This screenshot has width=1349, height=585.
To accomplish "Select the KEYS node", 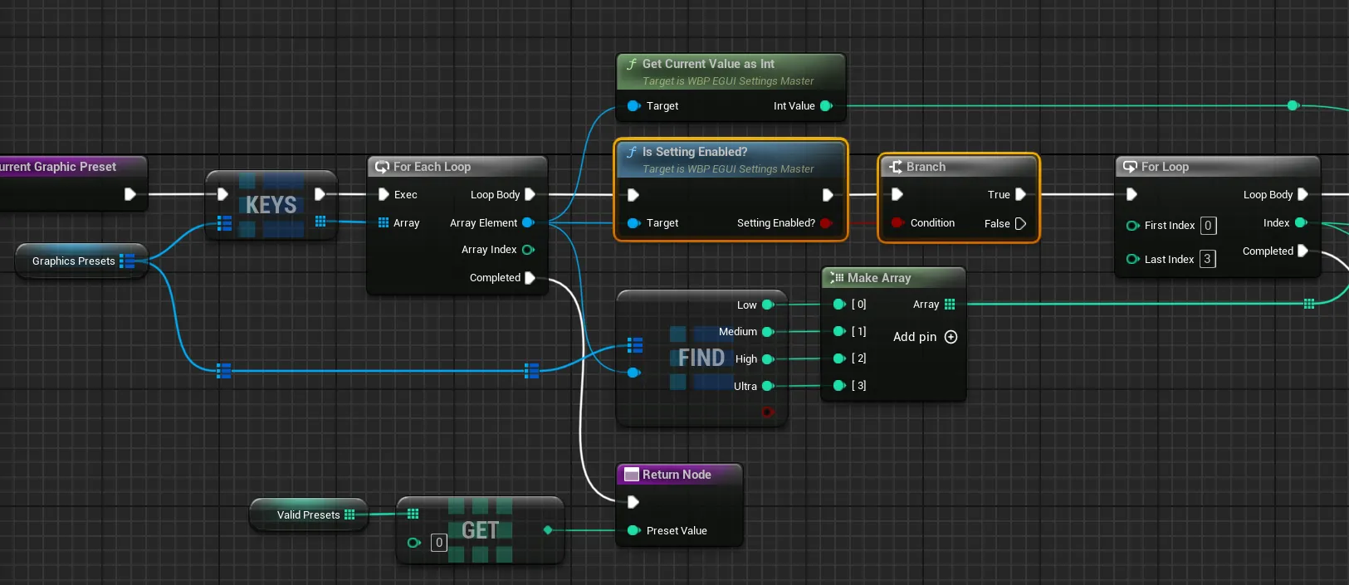I will (271, 205).
